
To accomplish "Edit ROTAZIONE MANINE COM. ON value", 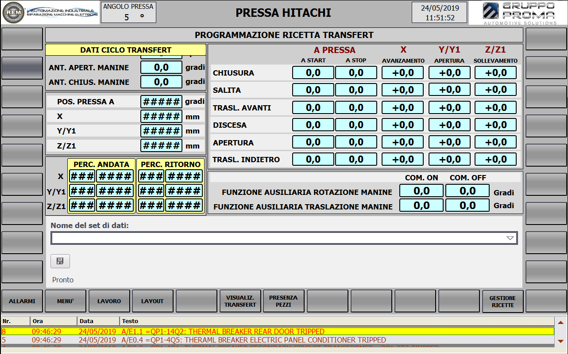I will 421,190.
